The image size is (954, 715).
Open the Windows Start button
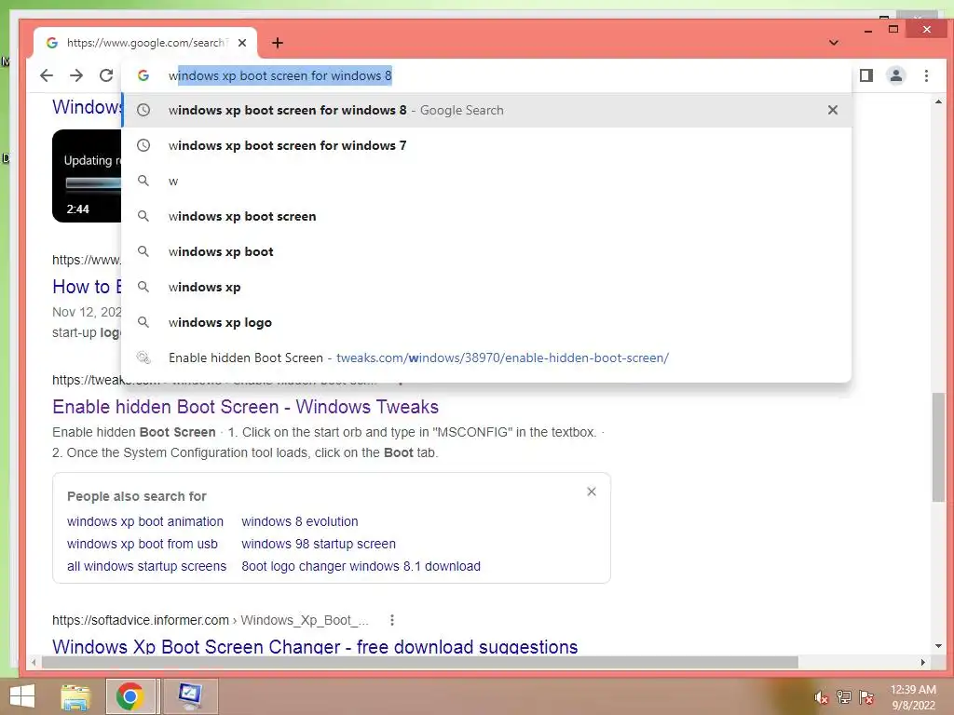point(22,696)
